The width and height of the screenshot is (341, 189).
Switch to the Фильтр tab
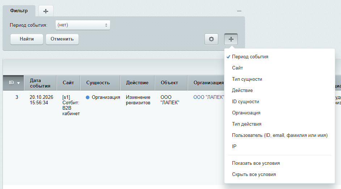click(x=19, y=11)
